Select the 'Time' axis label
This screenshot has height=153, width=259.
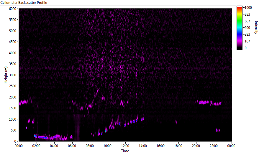125,151
